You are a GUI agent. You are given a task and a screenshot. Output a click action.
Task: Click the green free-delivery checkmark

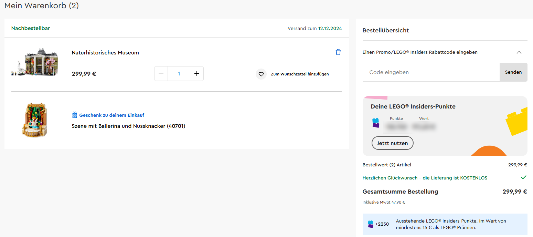523,177
